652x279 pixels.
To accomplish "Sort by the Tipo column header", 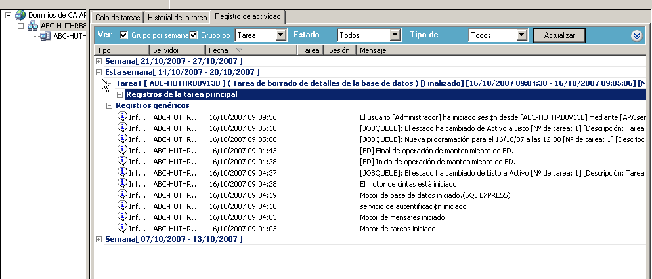I will click(121, 50).
